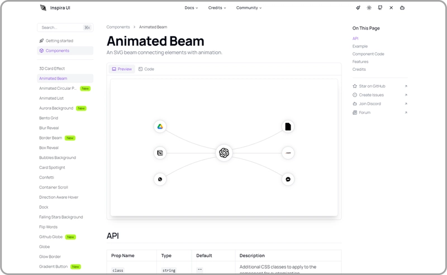Click the 'class' prop name cell
Screen dimensions: 447x275
pos(118,271)
